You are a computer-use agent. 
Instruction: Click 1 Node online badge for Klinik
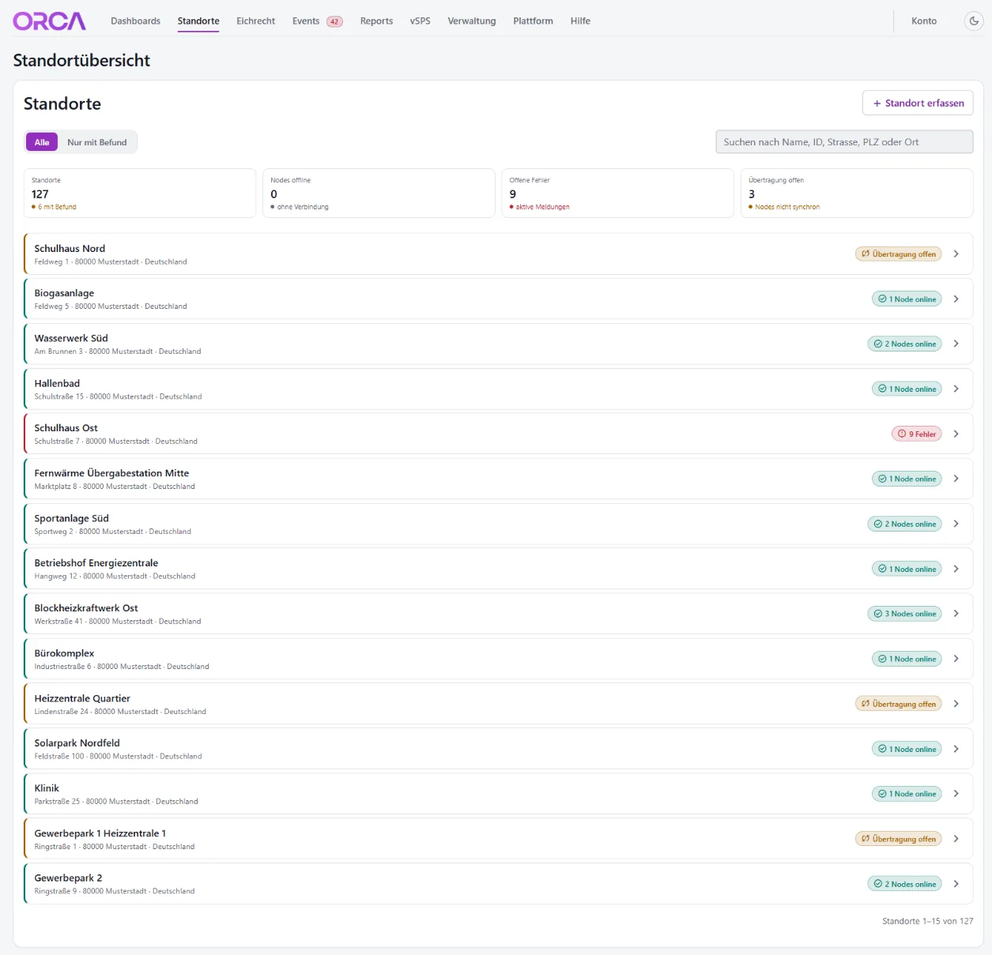[x=907, y=794]
